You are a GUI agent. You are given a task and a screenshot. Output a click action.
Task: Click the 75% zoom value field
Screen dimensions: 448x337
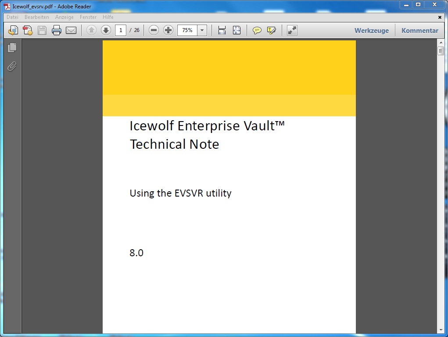(187, 30)
